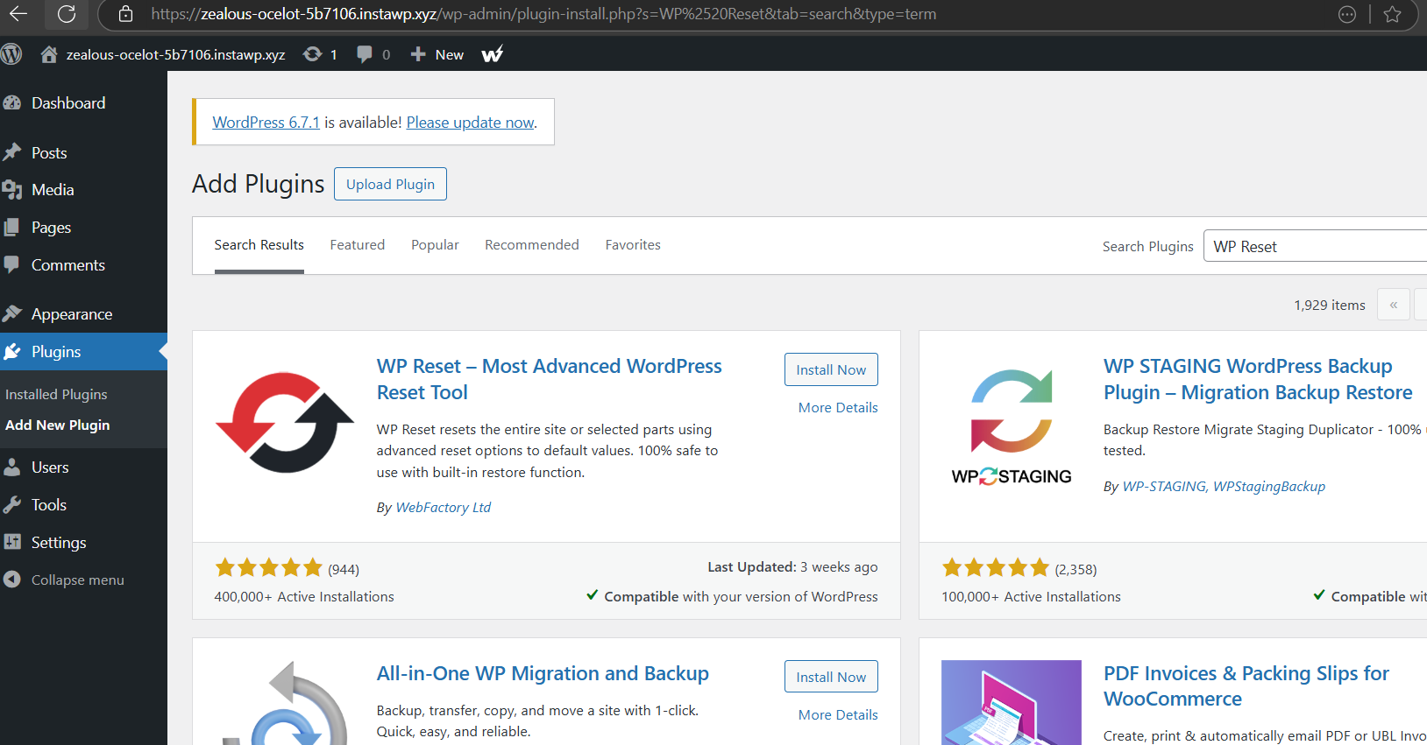Viewport: 1427px width, 745px height.
Task: Click the site name in the admin bar
Action: click(175, 54)
